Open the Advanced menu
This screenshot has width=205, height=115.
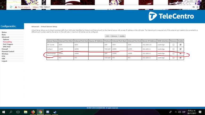5,37
